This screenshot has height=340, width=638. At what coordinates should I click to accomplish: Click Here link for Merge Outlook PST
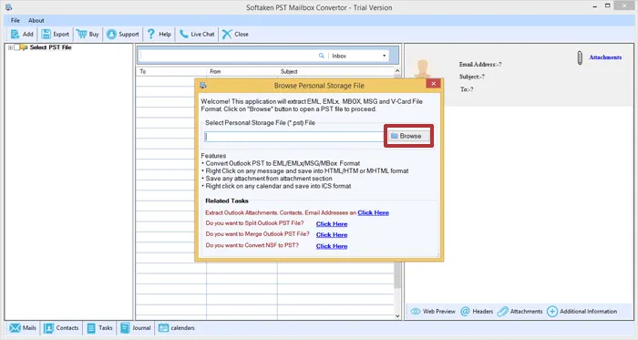[332, 235]
